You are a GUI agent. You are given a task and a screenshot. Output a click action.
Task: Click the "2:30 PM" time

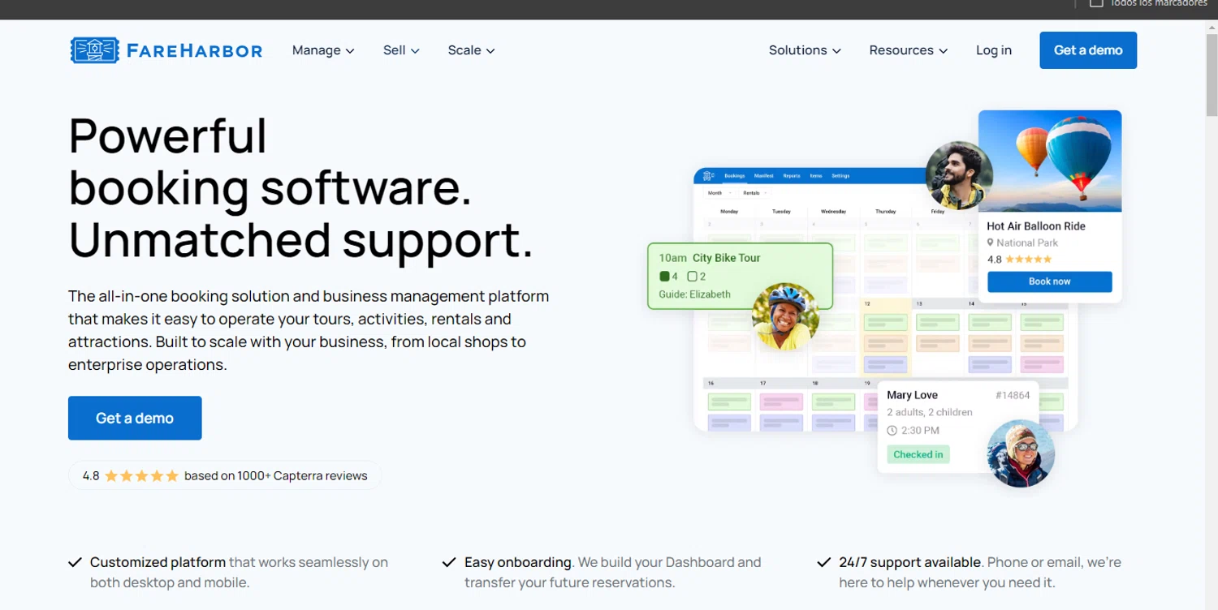920,431
